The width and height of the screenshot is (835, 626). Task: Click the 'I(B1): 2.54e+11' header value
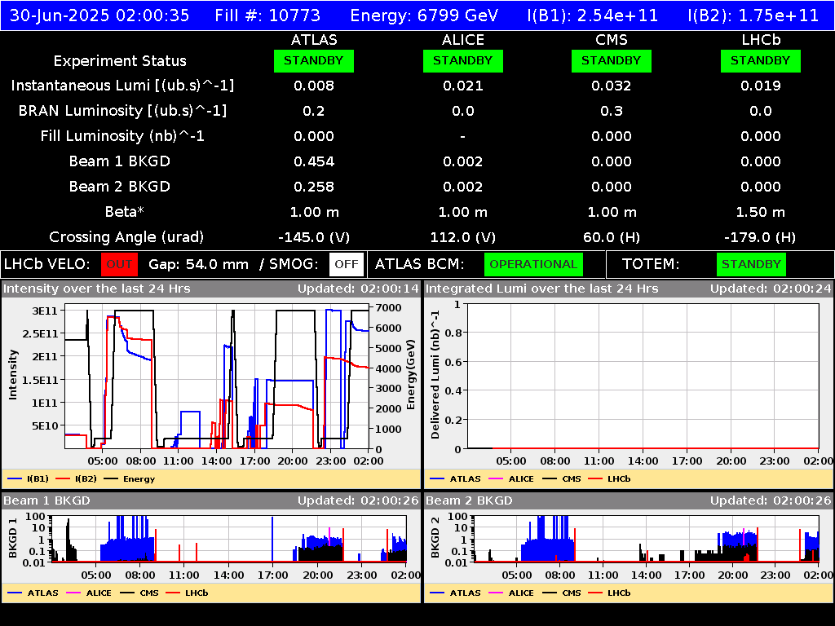coord(593,15)
